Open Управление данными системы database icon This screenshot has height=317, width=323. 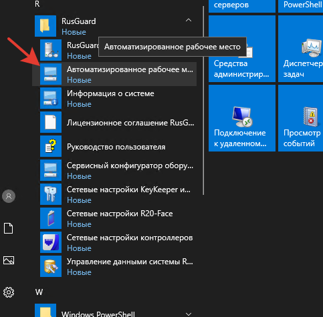pos(51,266)
